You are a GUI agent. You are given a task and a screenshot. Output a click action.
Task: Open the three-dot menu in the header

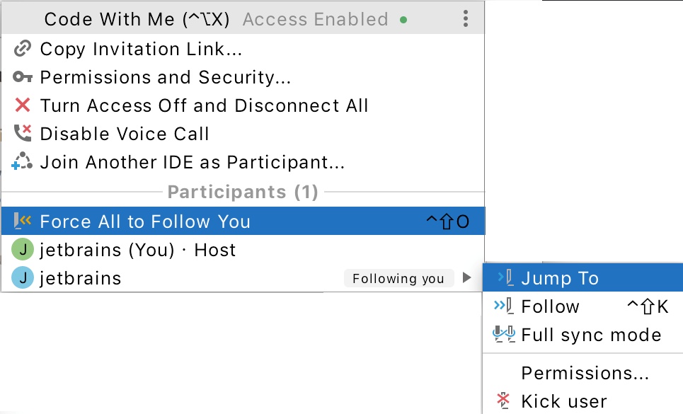pos(466,18)
